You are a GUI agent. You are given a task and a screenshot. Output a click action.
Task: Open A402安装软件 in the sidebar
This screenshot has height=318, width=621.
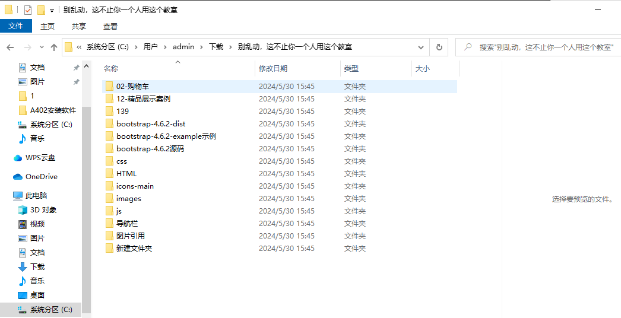coord(53,110)
